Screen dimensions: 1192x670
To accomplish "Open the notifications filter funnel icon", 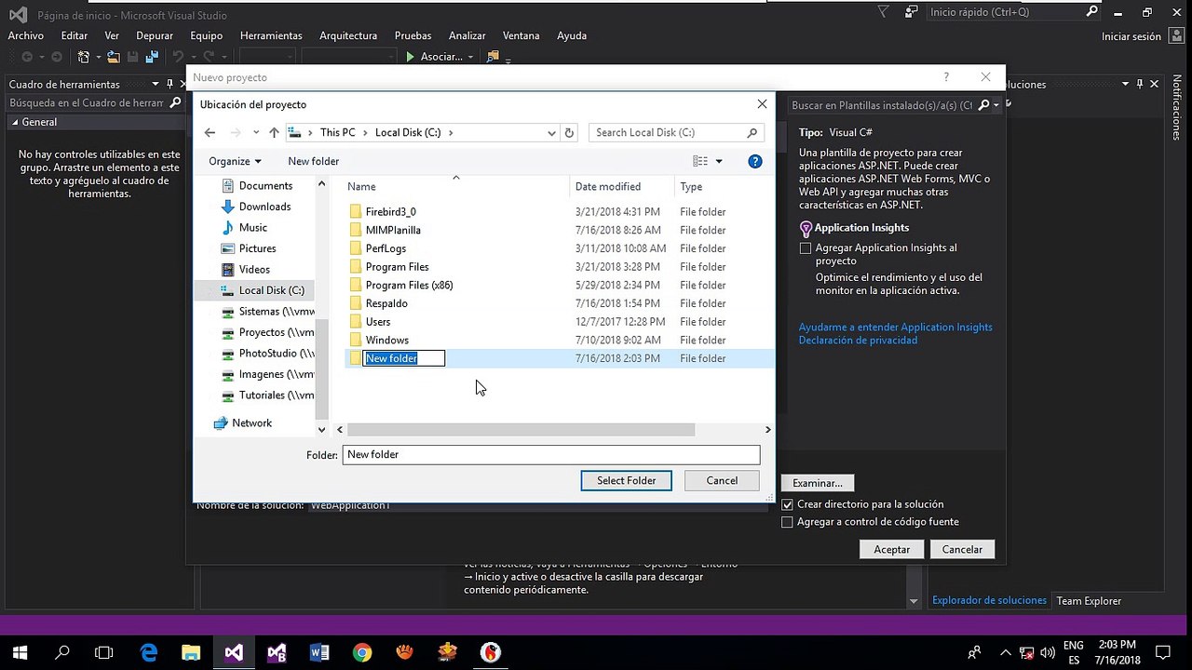I will tap(884, 12).
